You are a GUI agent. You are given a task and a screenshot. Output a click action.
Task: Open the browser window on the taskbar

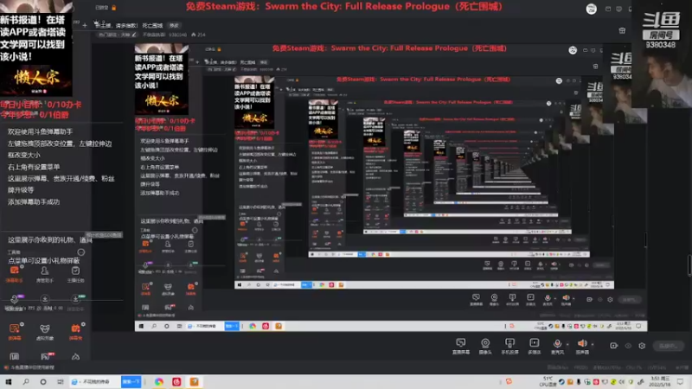point(94,382)
